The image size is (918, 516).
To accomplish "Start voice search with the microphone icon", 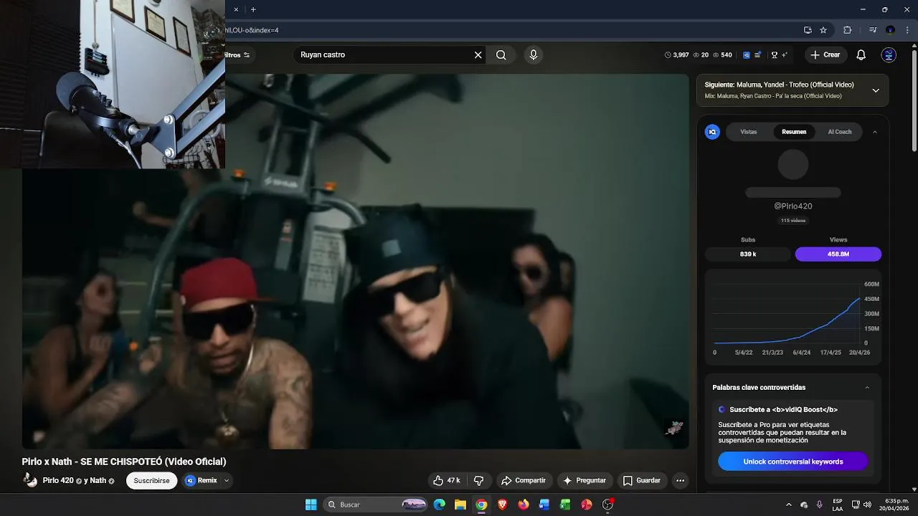I will [x=533, y=55].
